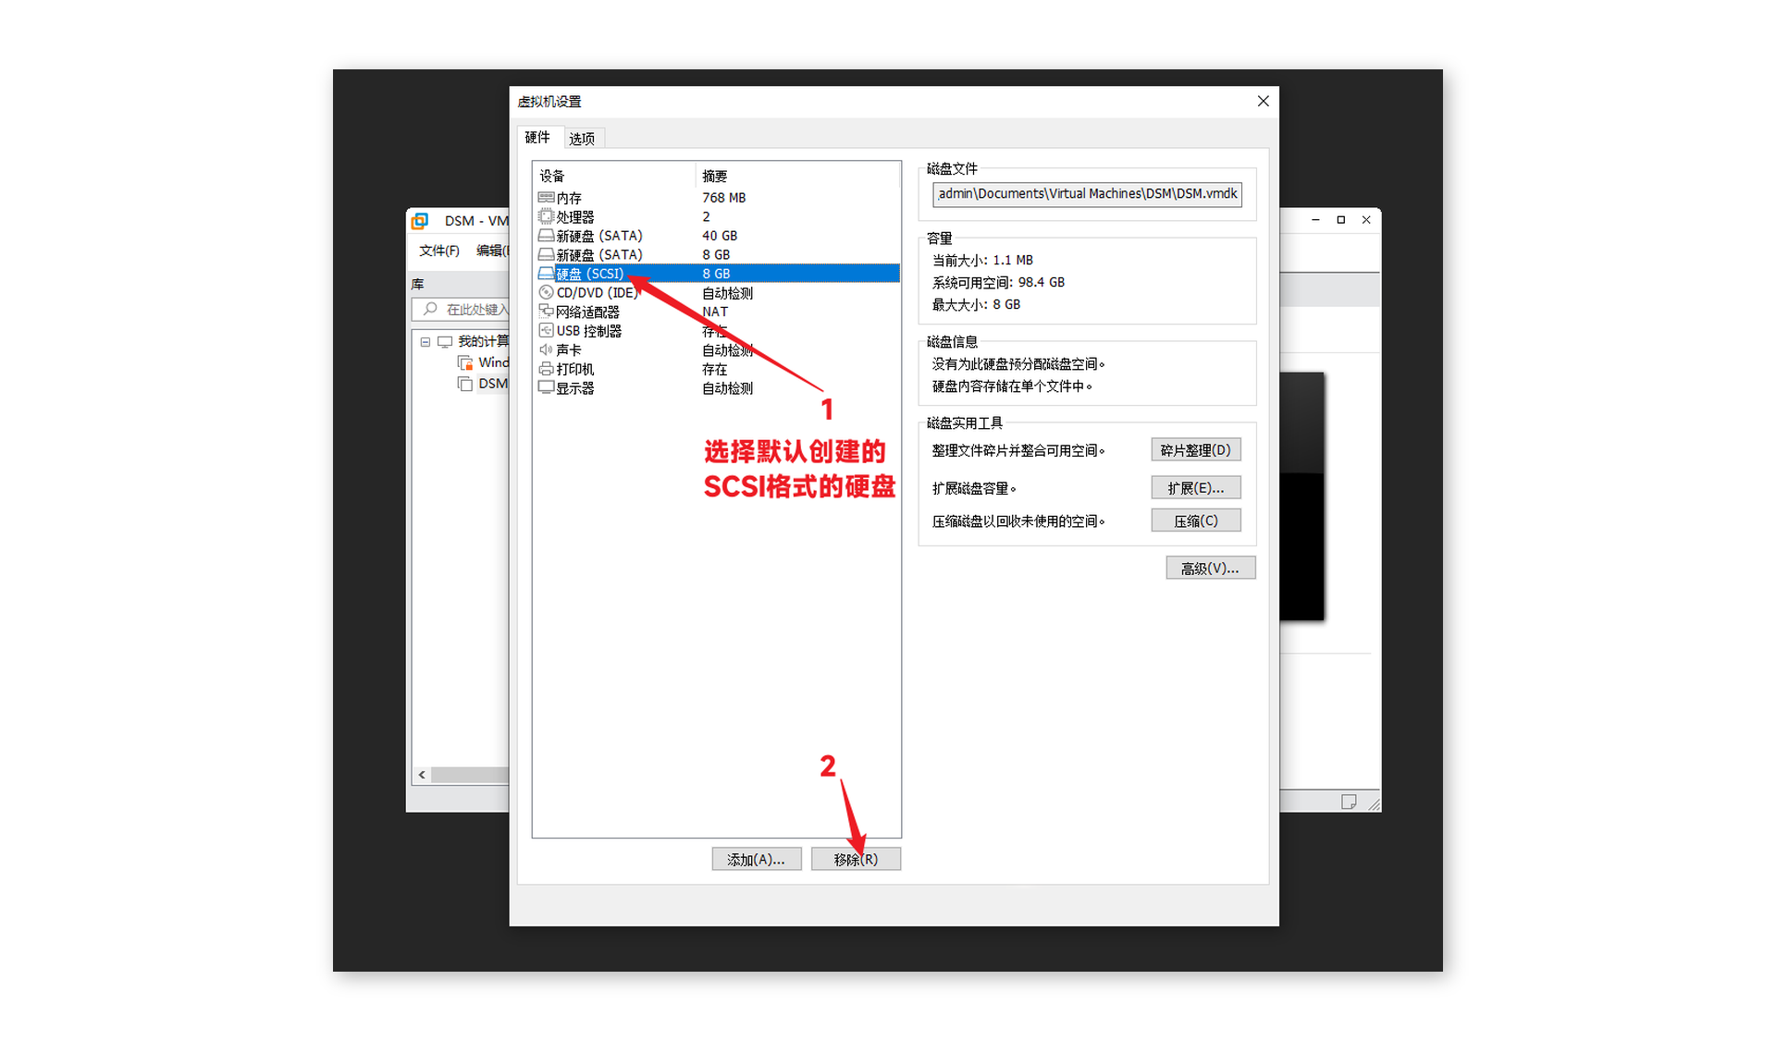Click the left scroll arrow in library panel
This screenshot has width=1776, height=1041.
tap(422, 775)
